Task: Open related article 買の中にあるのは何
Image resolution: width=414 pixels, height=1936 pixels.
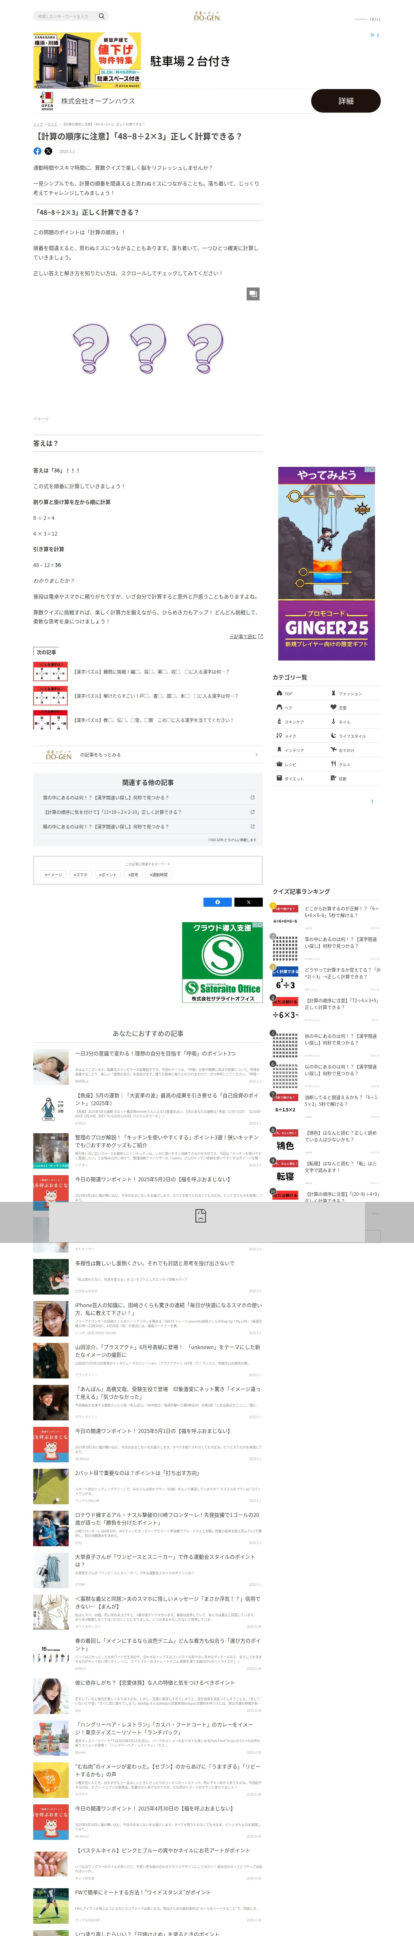Action: pos(148,797)
